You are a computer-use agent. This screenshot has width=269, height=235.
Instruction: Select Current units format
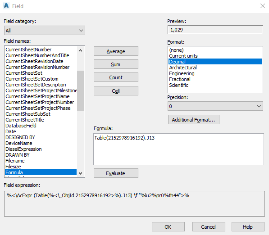215,56
